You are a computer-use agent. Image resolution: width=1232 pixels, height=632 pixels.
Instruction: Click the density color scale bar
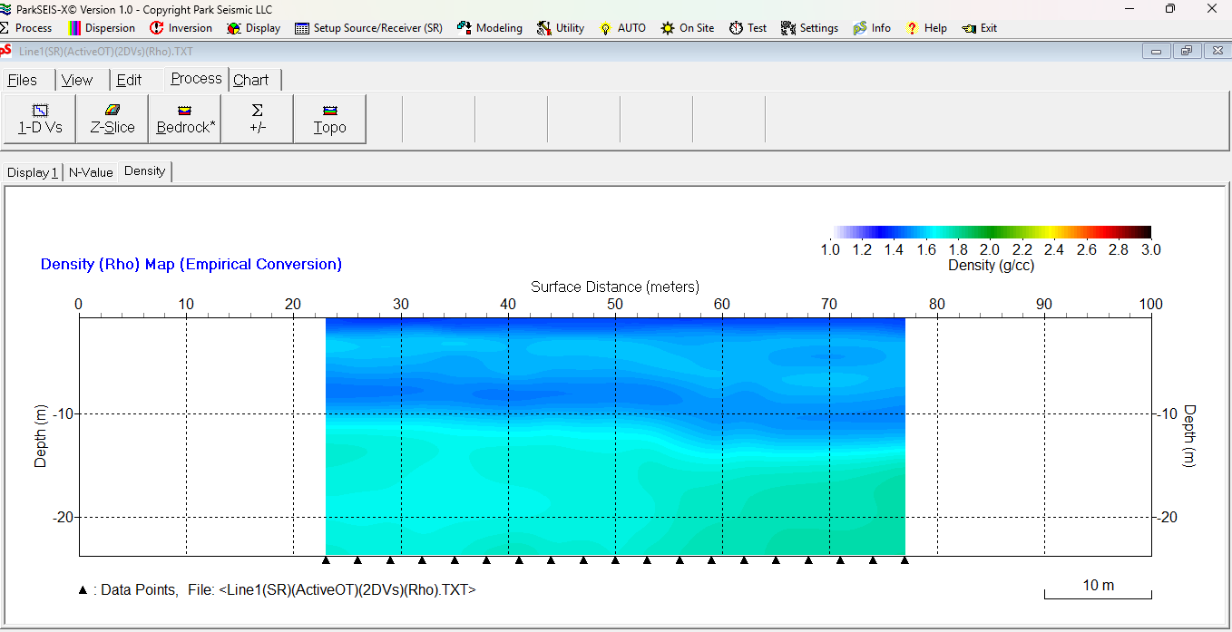point(991,232)
